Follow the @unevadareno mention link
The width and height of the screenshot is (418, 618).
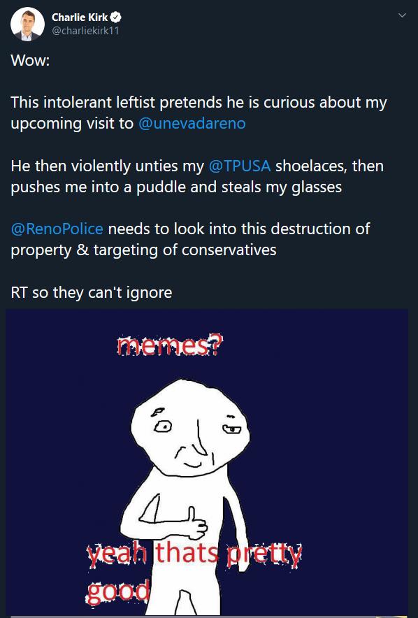coord(192,123)
